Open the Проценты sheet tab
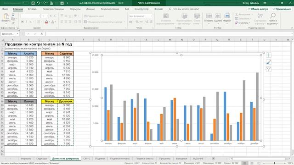Screen dimensions: 294x165 165,159
